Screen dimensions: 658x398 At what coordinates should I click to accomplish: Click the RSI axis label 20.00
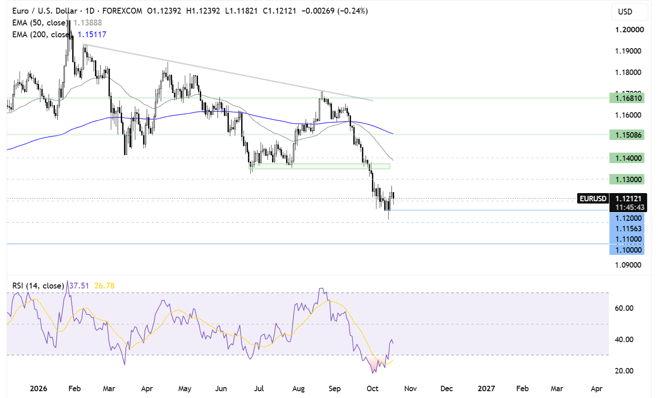624,371
